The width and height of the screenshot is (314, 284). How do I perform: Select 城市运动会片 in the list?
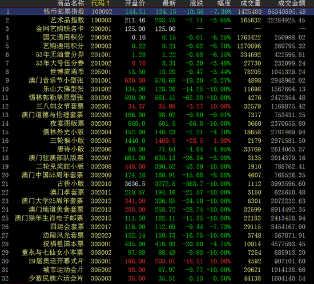point(63,270)
